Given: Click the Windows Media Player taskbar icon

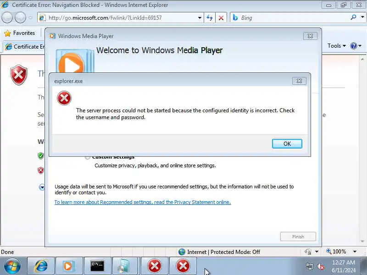Looking at the screenshot, I should tap(69, 266).
